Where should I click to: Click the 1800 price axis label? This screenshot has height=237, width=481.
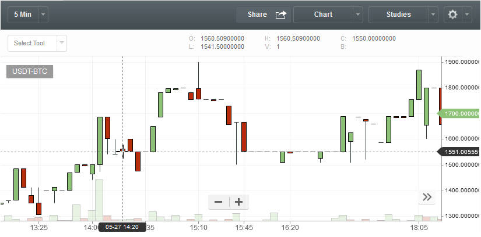coord(462,88)
